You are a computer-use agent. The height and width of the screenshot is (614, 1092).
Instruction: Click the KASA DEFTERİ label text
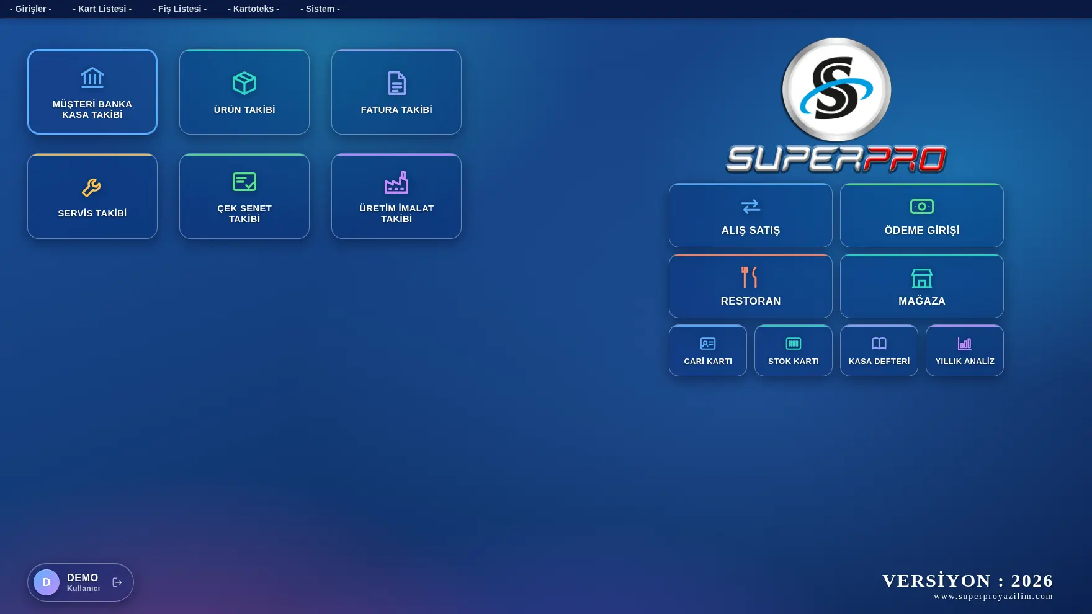click(879, 361)
